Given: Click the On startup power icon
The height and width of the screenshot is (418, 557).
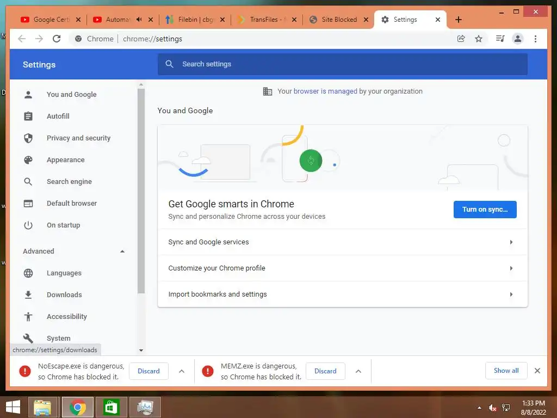Looking at the screenshot, I should tap(28, 225).
